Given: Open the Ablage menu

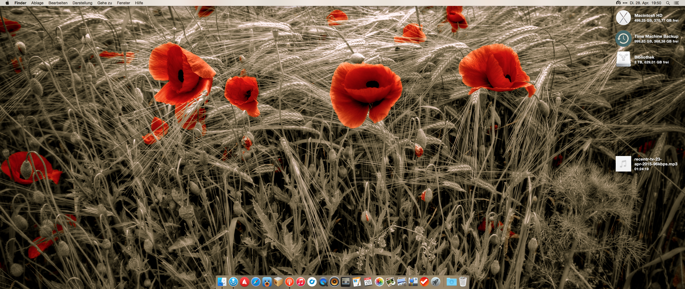Looking at the screenshot, I should pyautogui.click(x=37, y=3).
